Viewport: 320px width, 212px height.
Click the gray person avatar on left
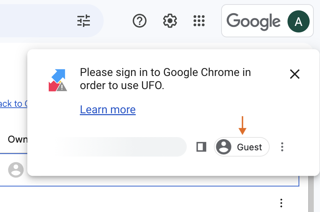click(x=16, y=170)
